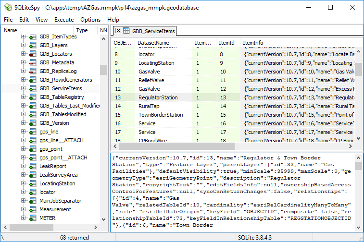Click the GDB_ReplicaLog table icon

[33, 71]
